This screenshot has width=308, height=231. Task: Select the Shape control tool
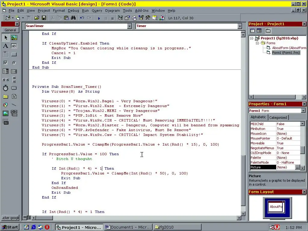5,105
